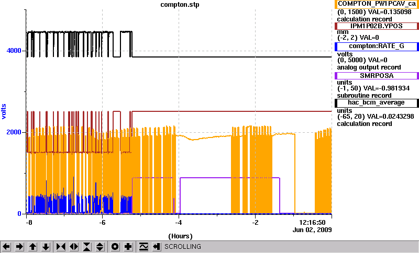Viewport: 419px width, 253px height.
Task: Click the -2 hours x-axis label
Action: tap(255, 222)
